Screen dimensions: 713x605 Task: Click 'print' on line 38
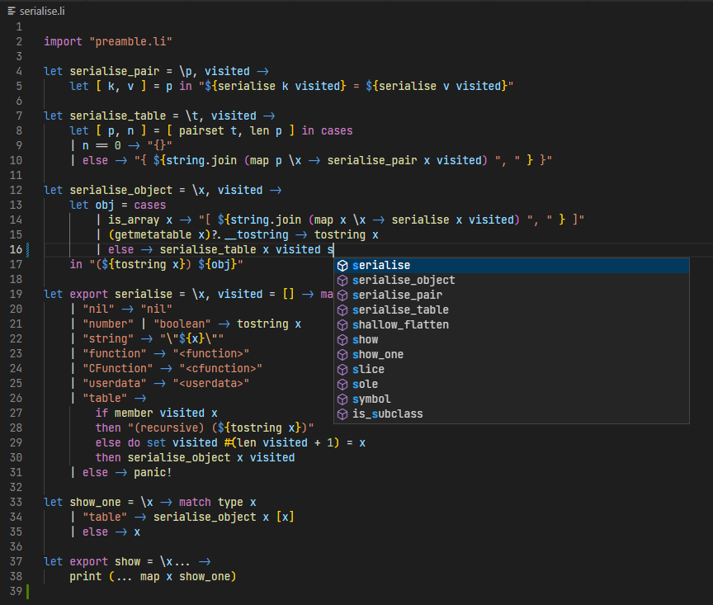(86, 577)
